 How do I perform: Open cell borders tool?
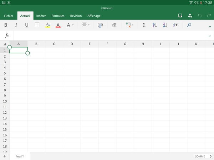tap(37, 25)
